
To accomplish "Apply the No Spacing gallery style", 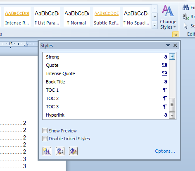I will (136, 17).
